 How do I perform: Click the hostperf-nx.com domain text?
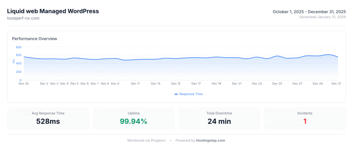23,19
